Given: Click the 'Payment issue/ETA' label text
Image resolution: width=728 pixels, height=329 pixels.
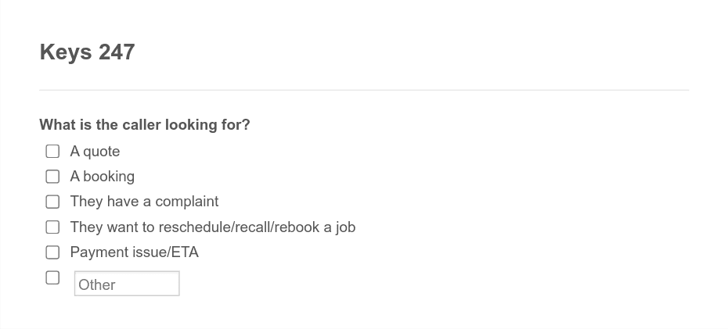Looking at the screenshot, I should [134, 252].
